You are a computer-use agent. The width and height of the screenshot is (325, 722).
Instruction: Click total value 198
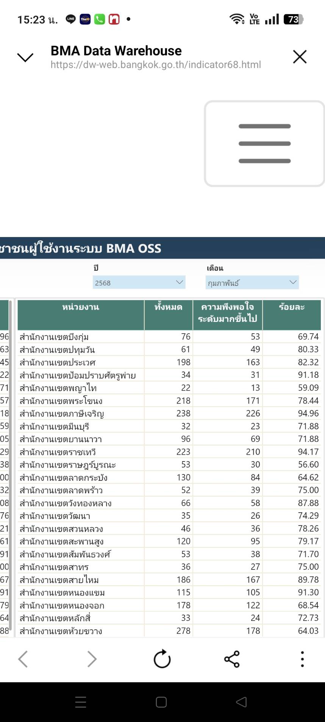click(x=183, y=362)
